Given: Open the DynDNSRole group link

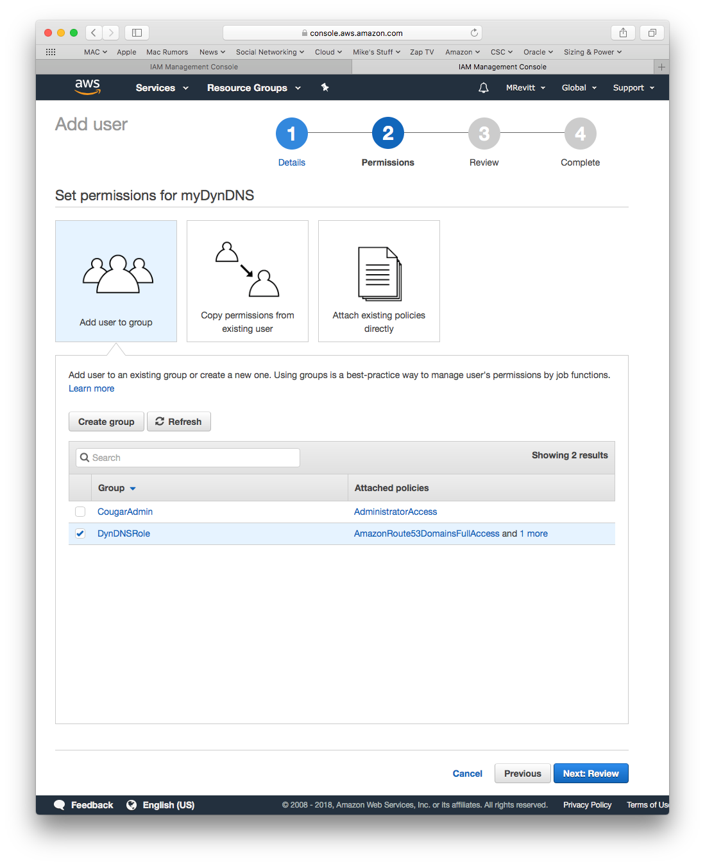Looking at the screenshot, I should 124,533.
